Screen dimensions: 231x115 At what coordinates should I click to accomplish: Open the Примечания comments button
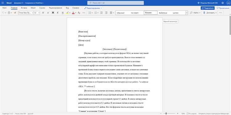tap(223, 8)
